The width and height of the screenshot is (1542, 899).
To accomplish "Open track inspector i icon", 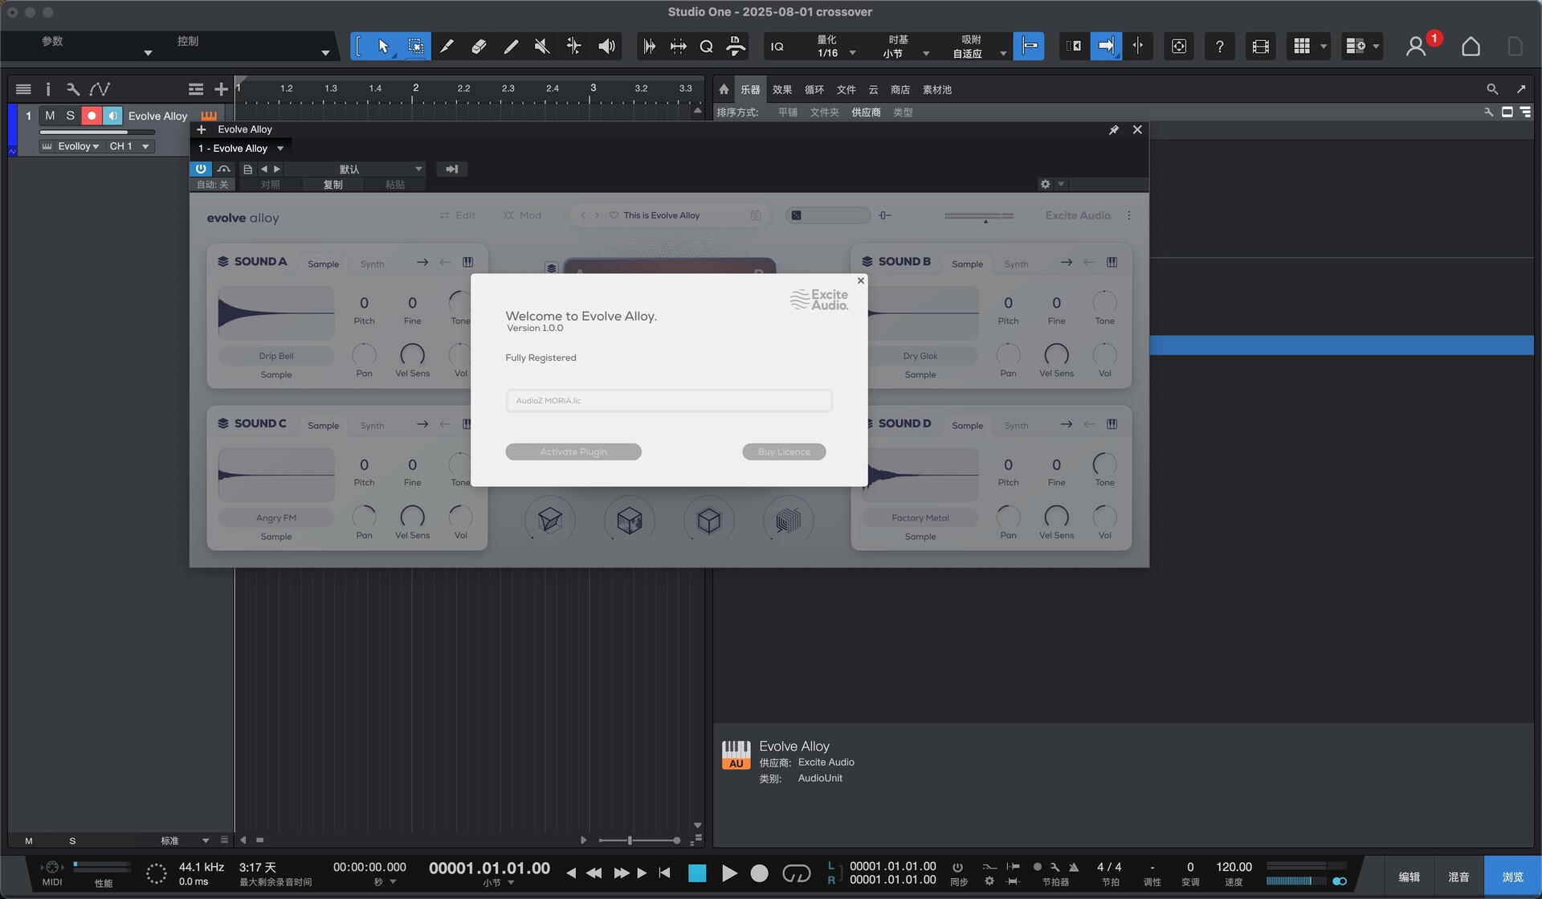I will 47,89.
